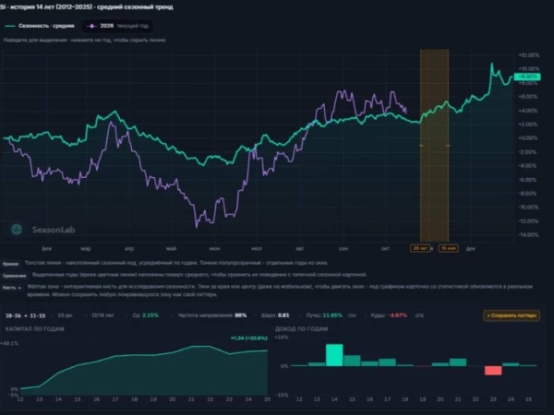This screenshot has width=554, height=415.
Task: Click the 'КАПИТАЛ ПО ГОДАМ' heading
Action: point(35,329)
